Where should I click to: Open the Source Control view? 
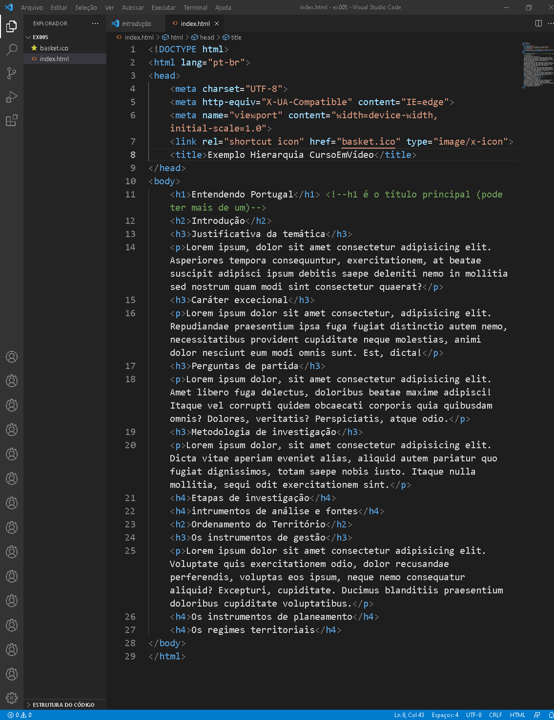[x=12, y=73]
